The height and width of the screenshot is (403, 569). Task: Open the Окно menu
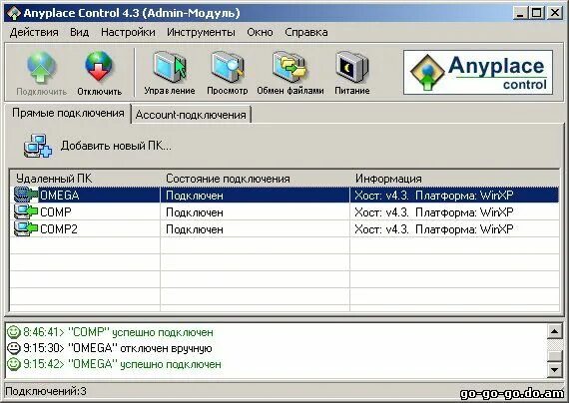pyautogui.click(x=260, y=32)
